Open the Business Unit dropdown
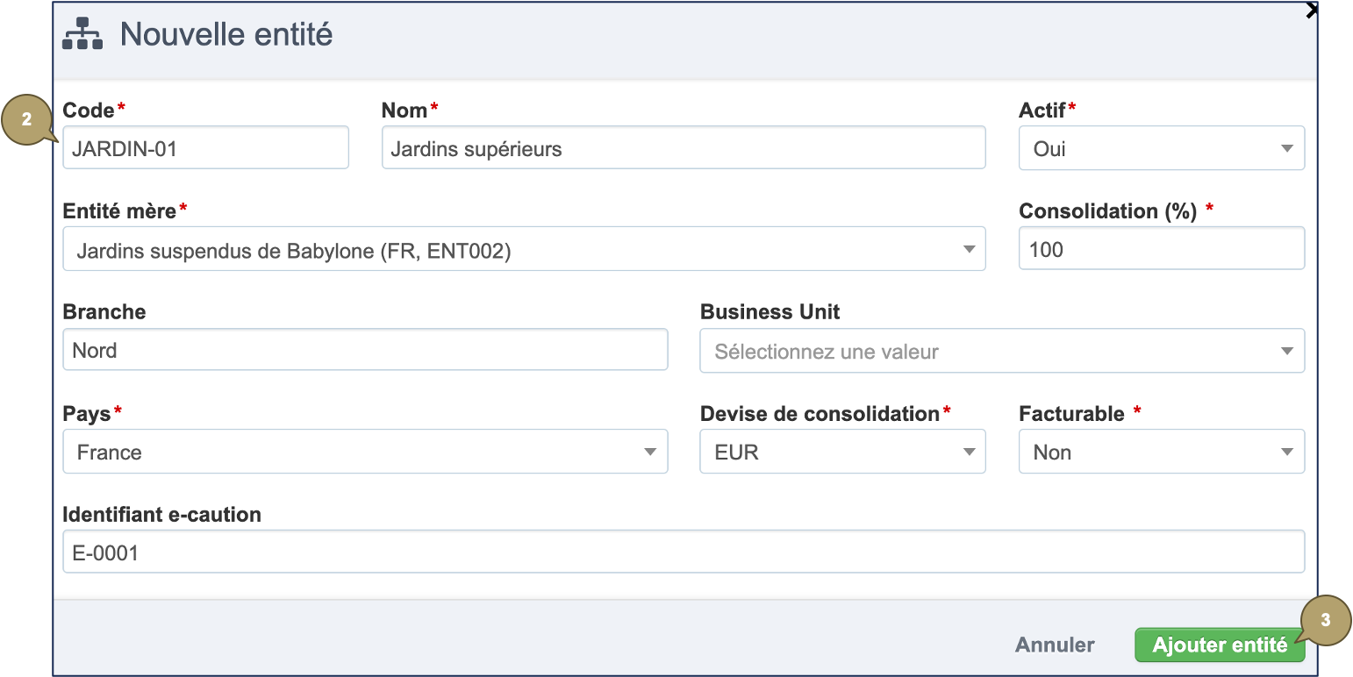This screenshot has width=1353, height=677. click(x=1001, y=352)
